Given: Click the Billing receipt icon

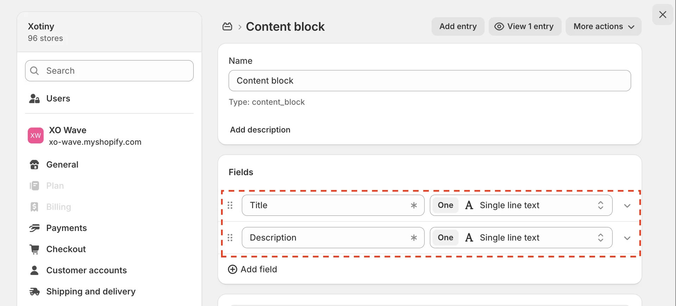Looking at the screenshot, I should [35, 207].
